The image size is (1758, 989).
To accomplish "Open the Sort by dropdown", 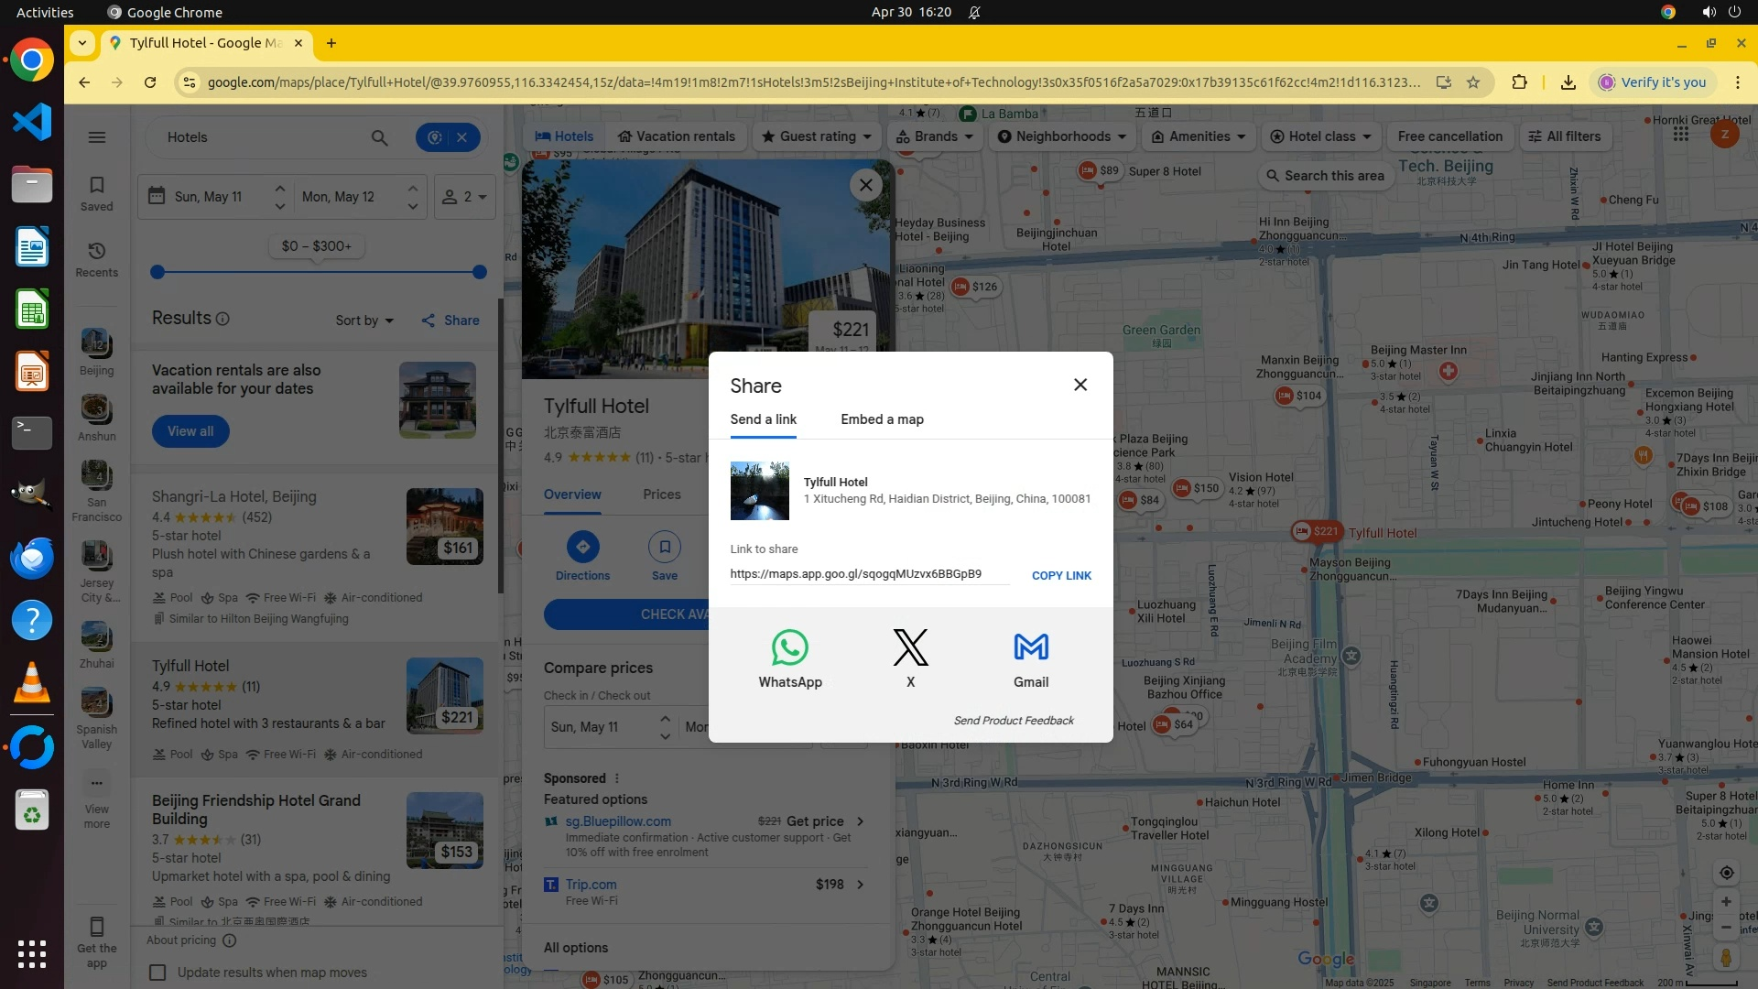I will pyautogui.click(x=364, y=321).
